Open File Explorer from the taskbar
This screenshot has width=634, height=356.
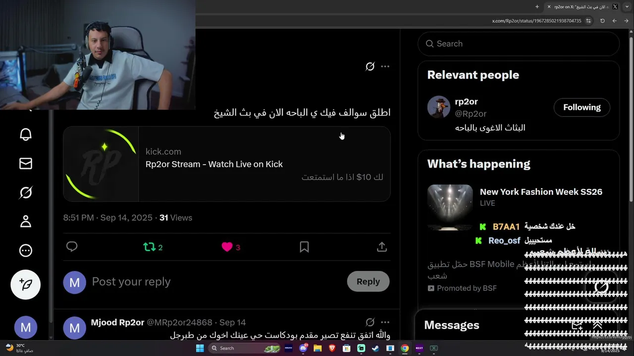(x=317, y=348)
